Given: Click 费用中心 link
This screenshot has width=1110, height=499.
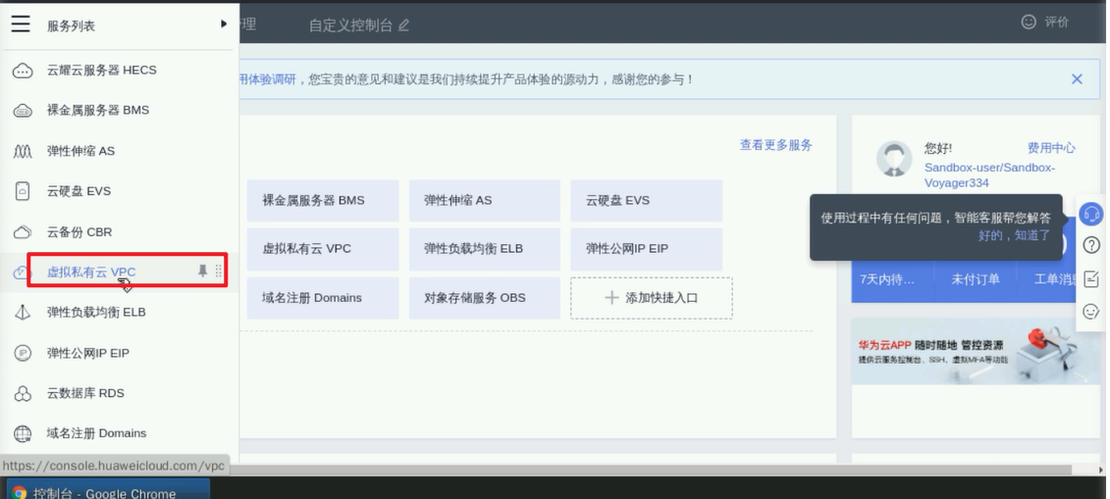Looking at the screenshot, I should coord(1051,148).
